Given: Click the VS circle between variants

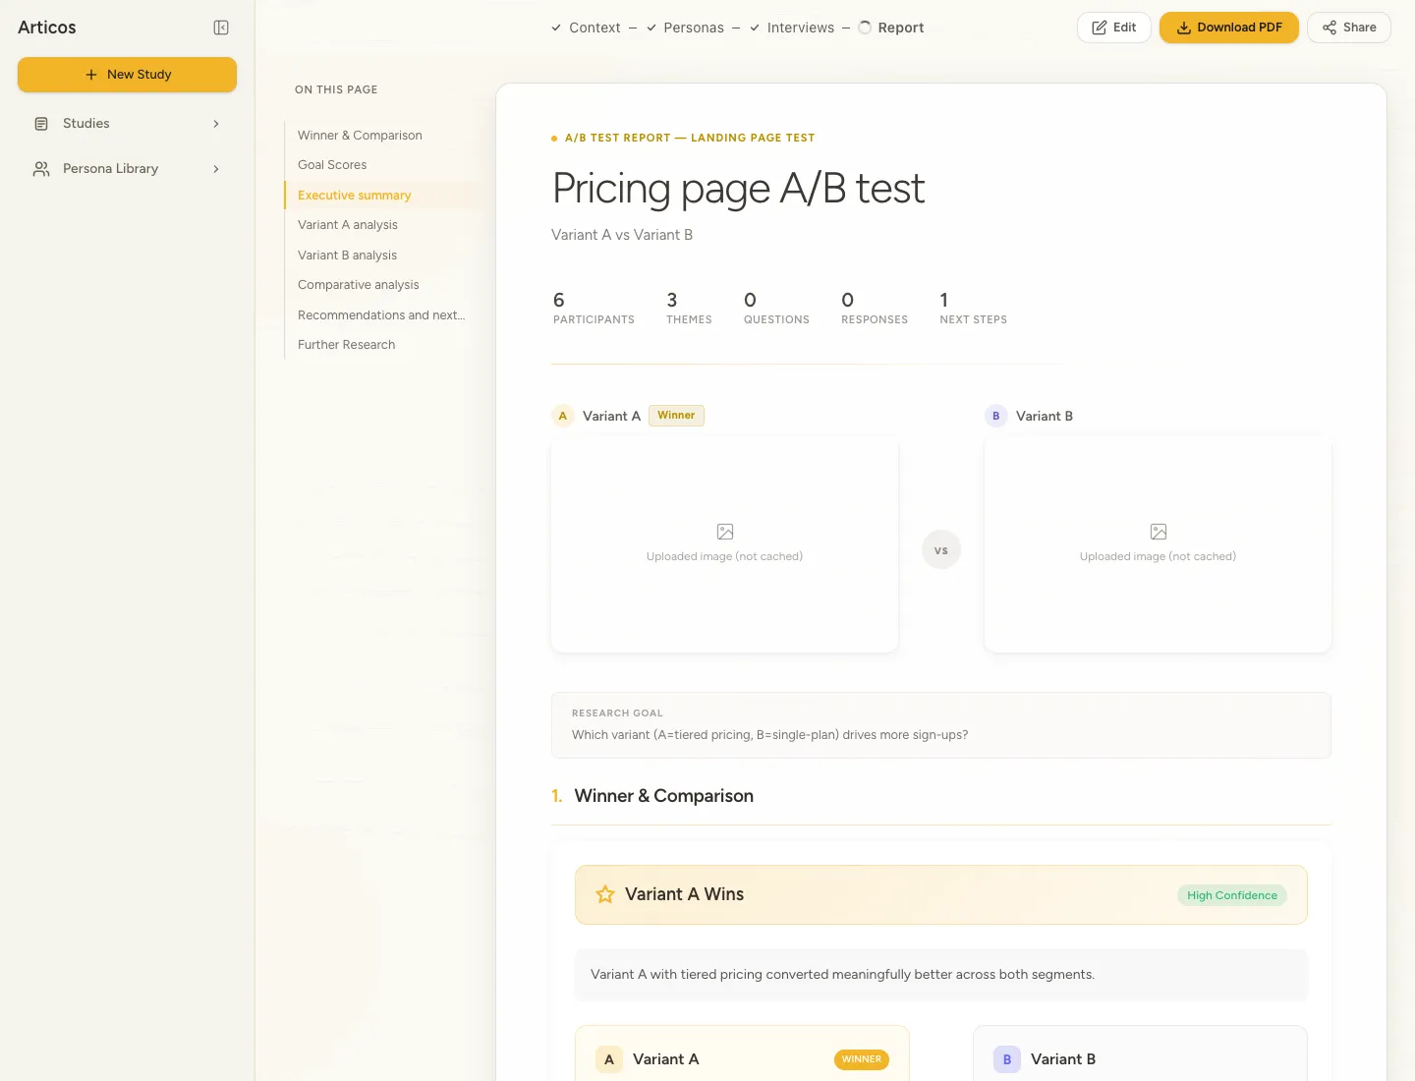Looking at the screenshot, I should click(x=941, y=550).
